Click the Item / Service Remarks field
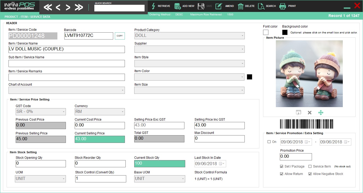This screenshot has width=363, height=193. 67,77
